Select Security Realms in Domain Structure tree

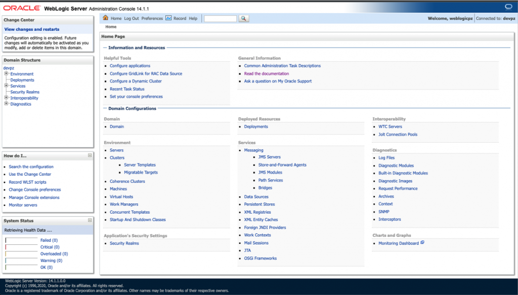[25, 92]
